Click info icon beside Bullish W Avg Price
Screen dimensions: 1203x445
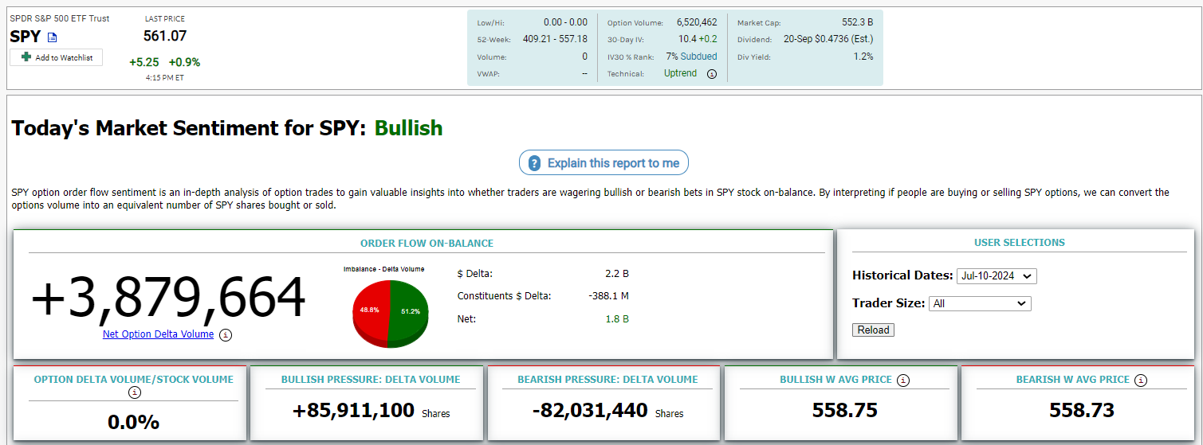point(902,381)
